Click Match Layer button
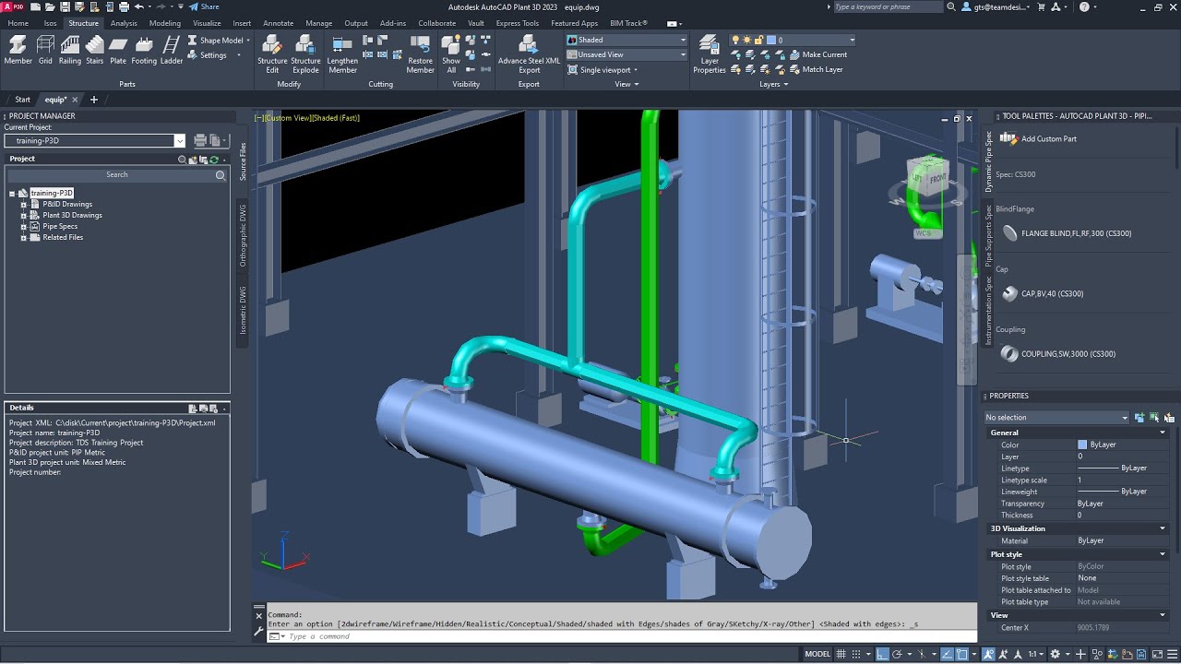The width and height of the screenshot is (1181, 664). 816,69
